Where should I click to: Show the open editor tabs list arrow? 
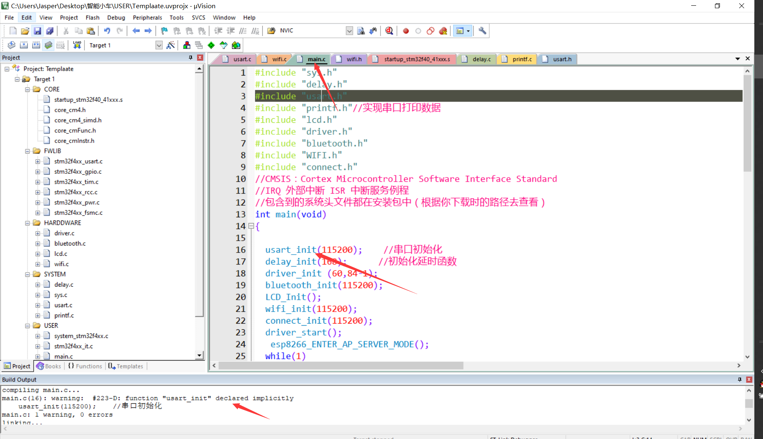coord(738,59)
